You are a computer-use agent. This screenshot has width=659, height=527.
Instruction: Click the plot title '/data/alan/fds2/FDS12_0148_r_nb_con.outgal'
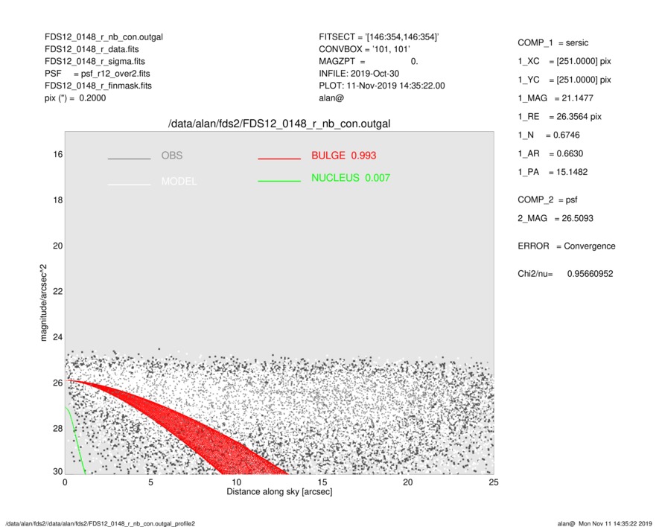(x=279, y=124)
